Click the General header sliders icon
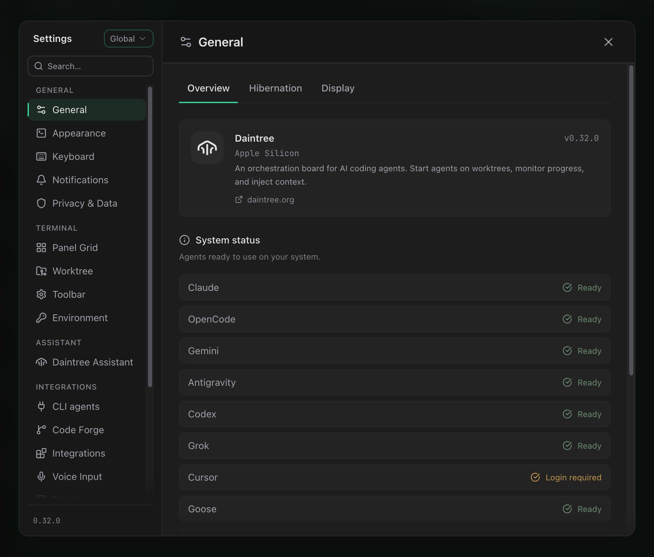The image size is (654, 557). [186, 42]
